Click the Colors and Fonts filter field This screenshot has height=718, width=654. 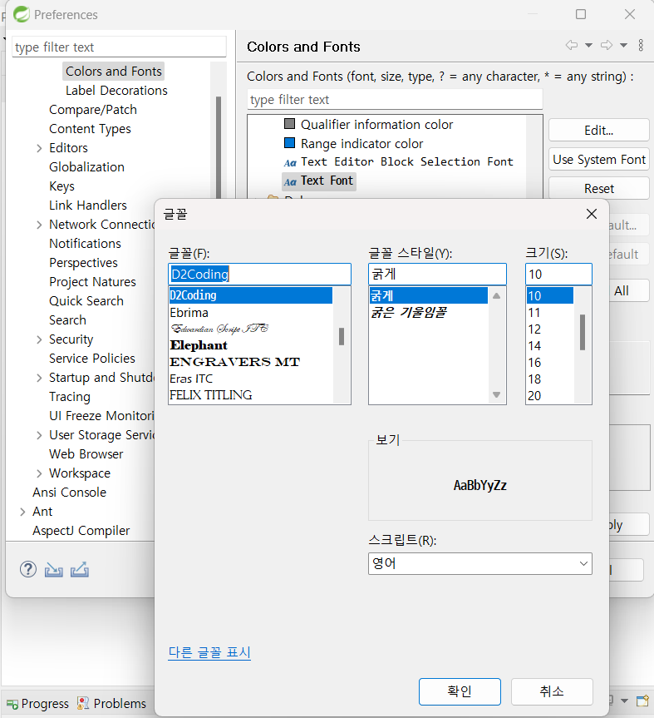point(395,99)
